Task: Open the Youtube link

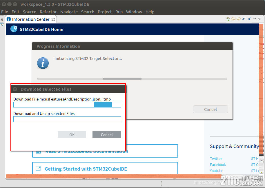Action: point(217,171)
